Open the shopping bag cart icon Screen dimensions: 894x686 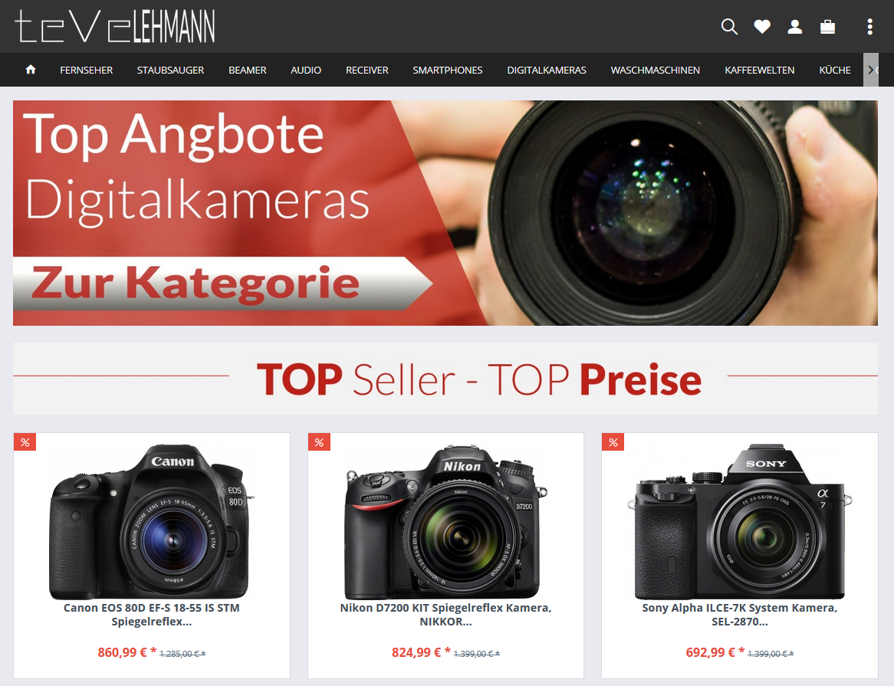pyautogui.click(x=827, y=27)
